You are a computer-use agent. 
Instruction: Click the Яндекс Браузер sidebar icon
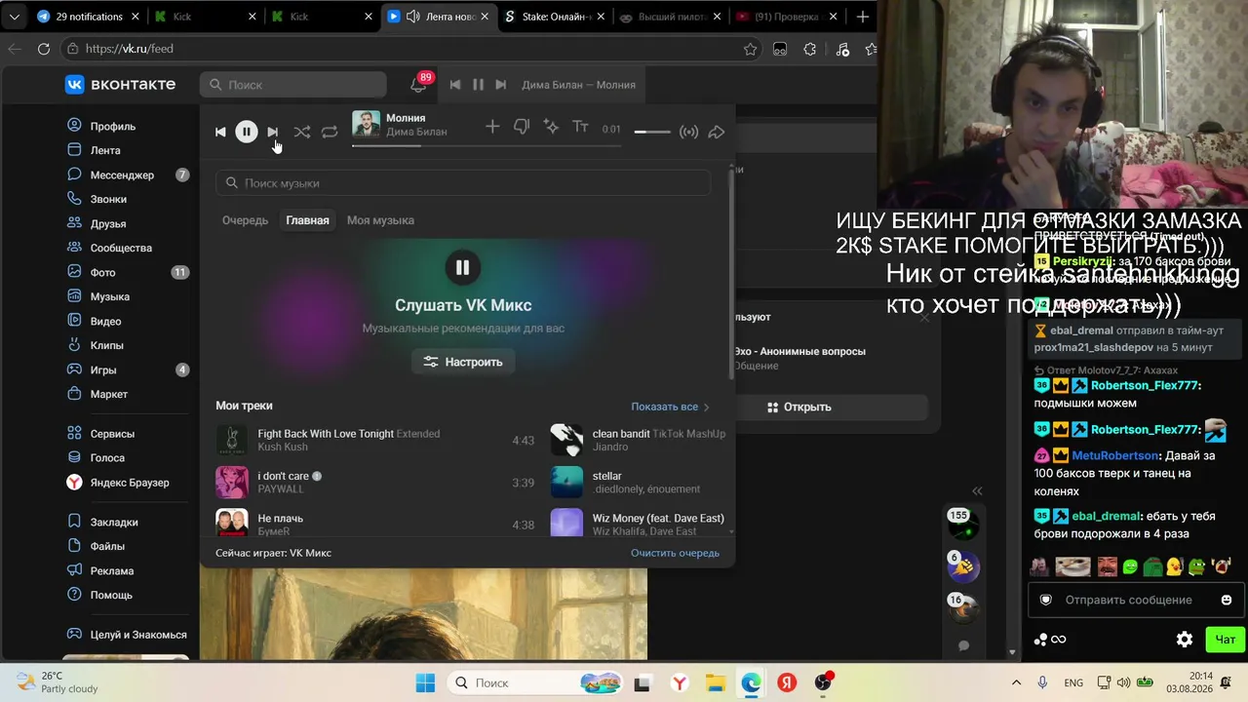coord(74,483)
